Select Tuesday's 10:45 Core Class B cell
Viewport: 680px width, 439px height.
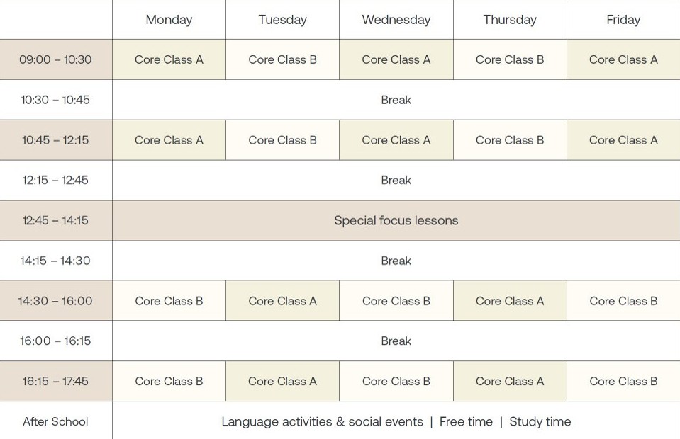[x=282, y=140]
